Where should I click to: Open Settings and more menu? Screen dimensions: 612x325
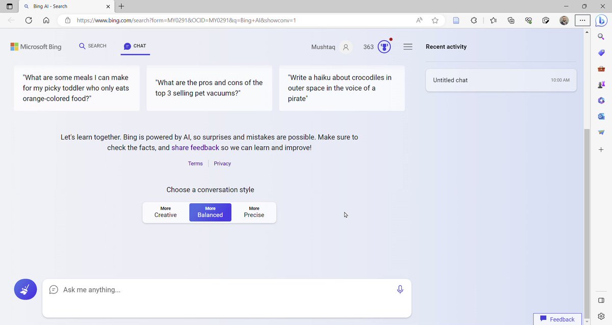(582, 20)
